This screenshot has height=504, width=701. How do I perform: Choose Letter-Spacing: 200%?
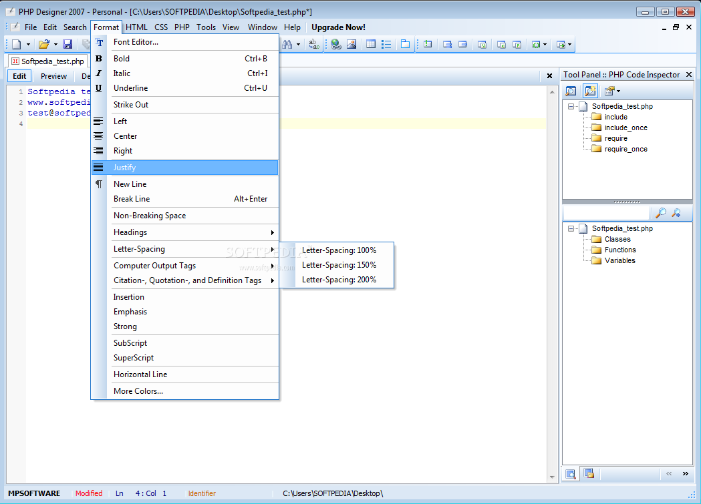pos(339,280)
